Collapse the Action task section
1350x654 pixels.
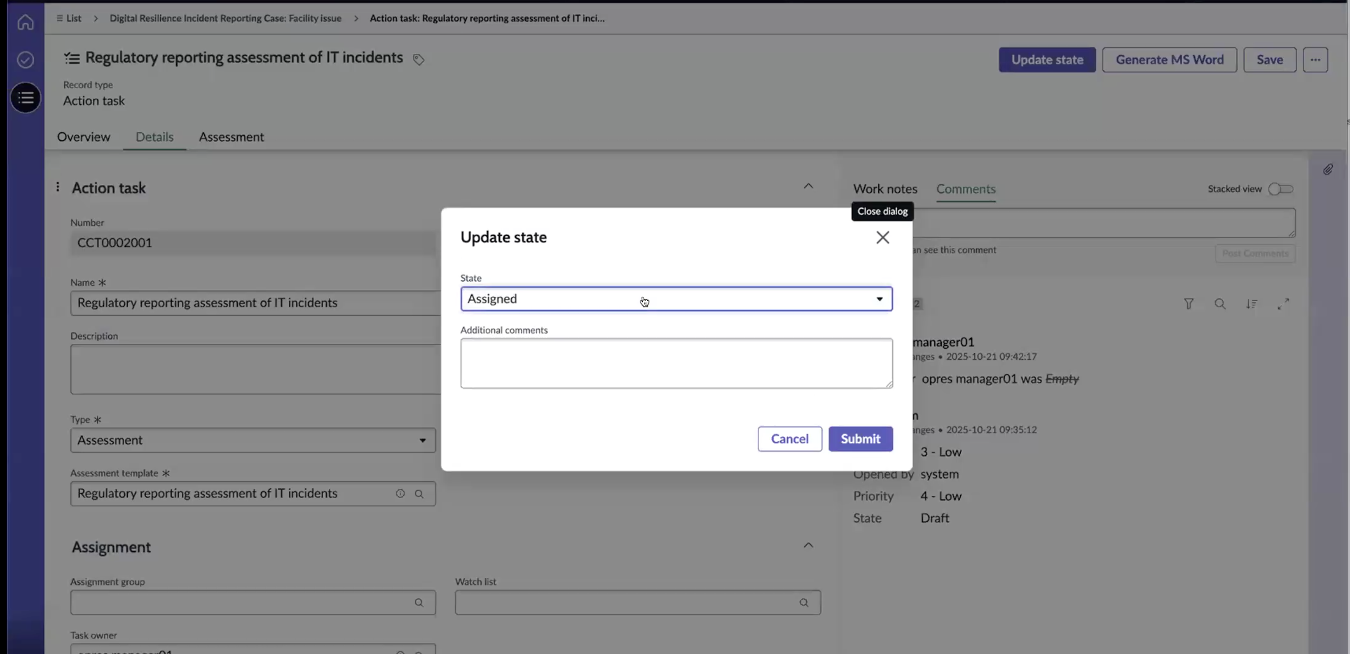[x=808, y=186]
